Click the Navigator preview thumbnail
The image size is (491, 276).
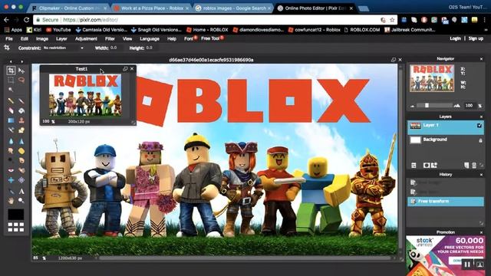coord(432,78)
